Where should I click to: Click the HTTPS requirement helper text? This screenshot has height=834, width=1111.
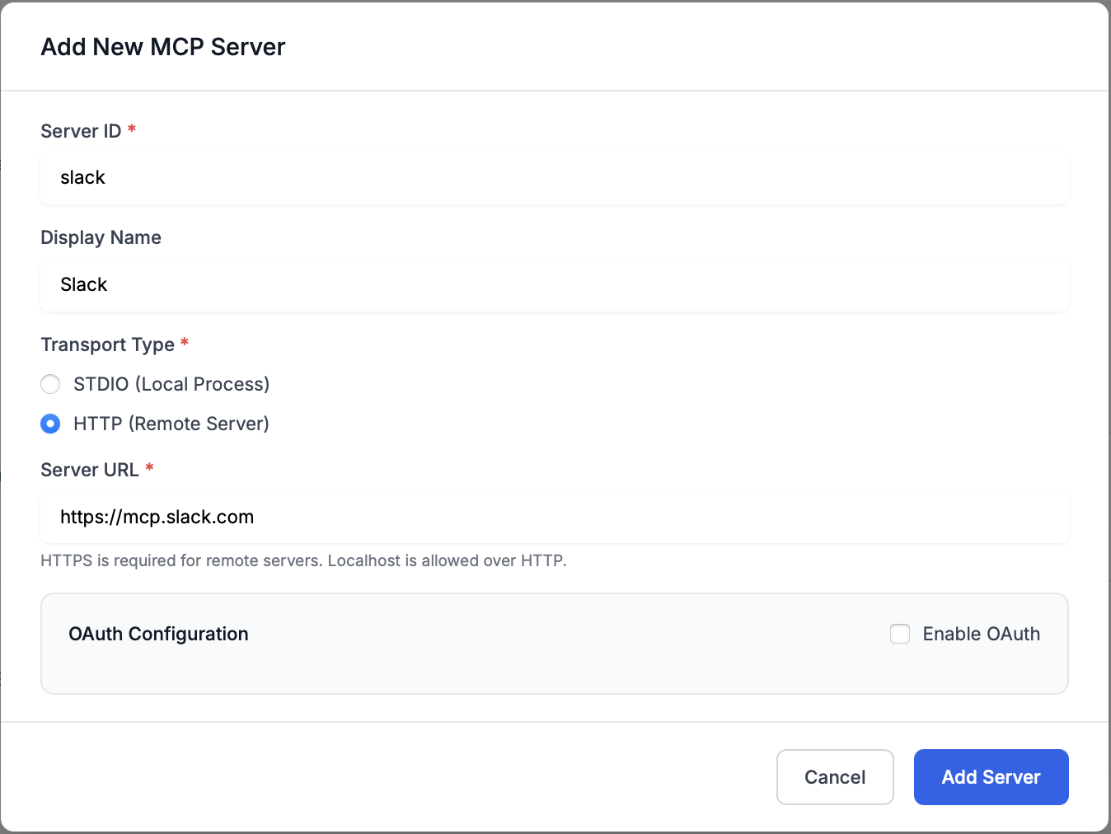[x=303, y=560]
